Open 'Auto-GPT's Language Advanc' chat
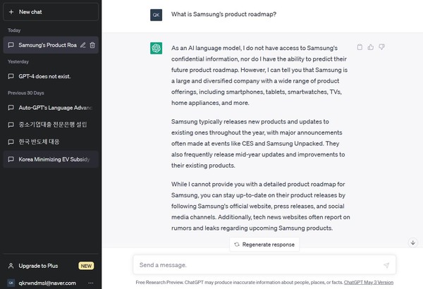The width and height of the screenshot is (423, 289). coord(49,108)
